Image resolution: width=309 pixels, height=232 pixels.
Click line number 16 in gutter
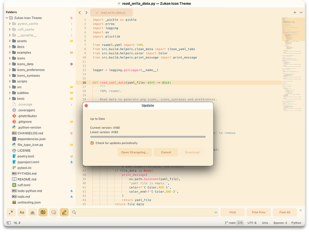(x=84, y=82)
